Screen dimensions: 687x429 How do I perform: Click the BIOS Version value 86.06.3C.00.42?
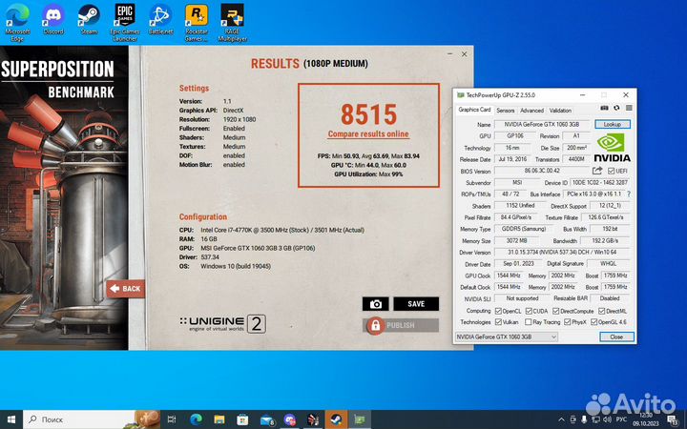tap(542, 171)
